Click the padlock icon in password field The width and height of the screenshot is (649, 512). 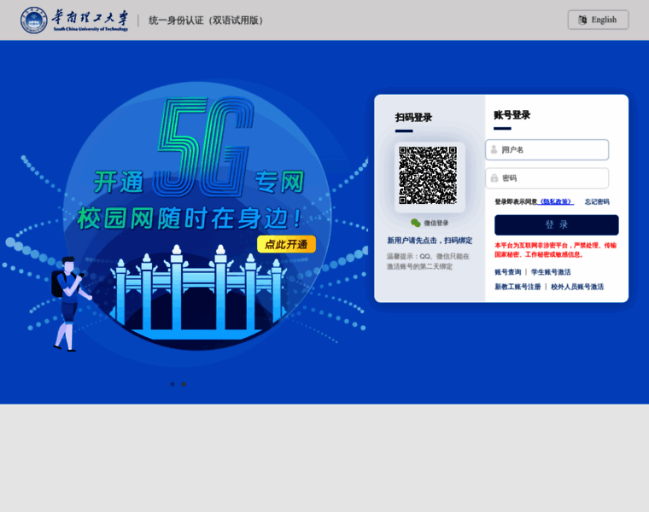494,178
